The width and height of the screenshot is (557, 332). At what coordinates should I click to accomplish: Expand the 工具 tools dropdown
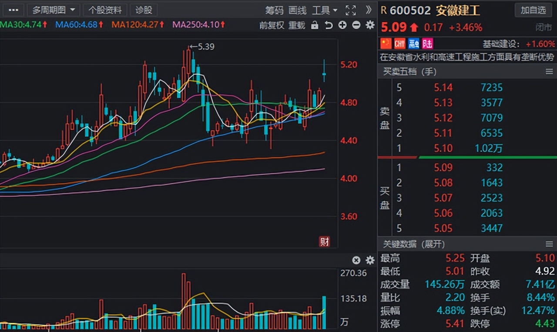(x=325, y=10)
